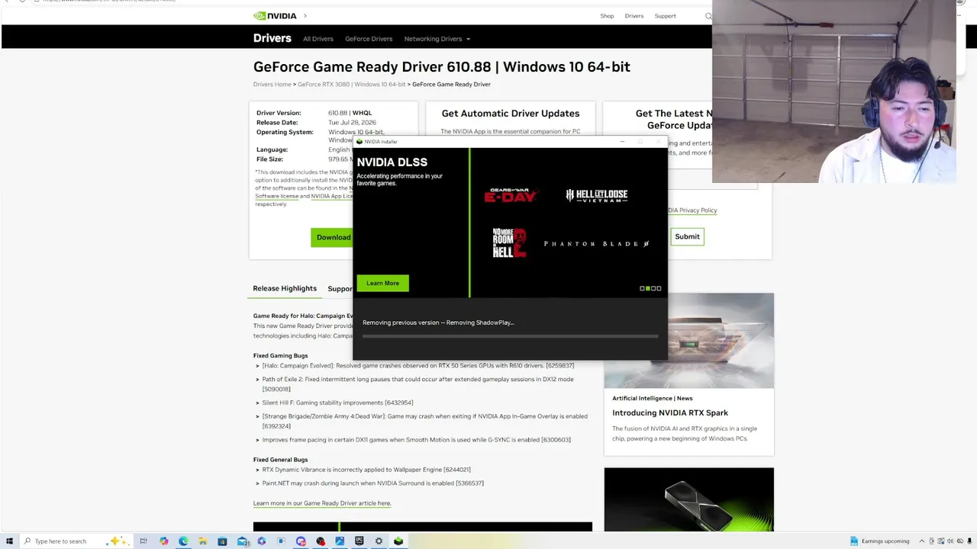Switch to NVIDIA Installer taskbar icon
Image resolution: width=977 pixels, height=549 pixels.
pyautogui.click(x=398, y=541)
